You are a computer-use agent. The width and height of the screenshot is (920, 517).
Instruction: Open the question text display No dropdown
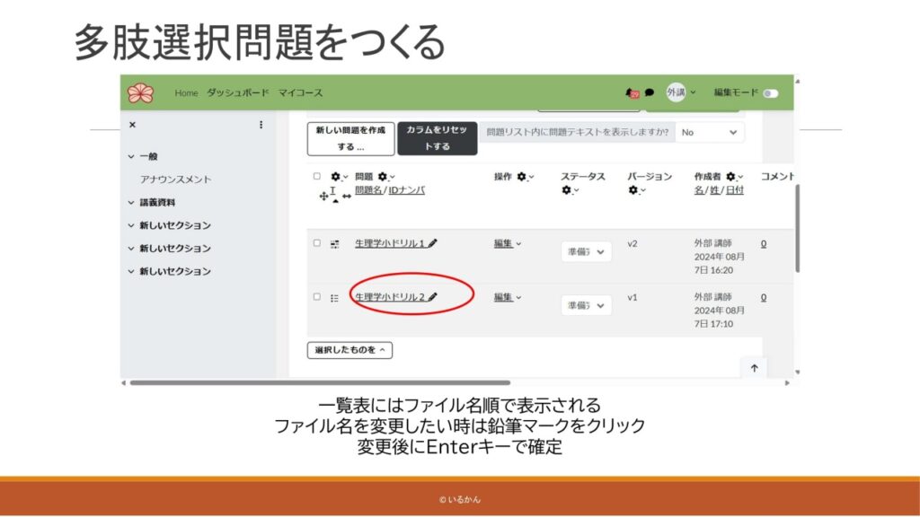point(710,132)
